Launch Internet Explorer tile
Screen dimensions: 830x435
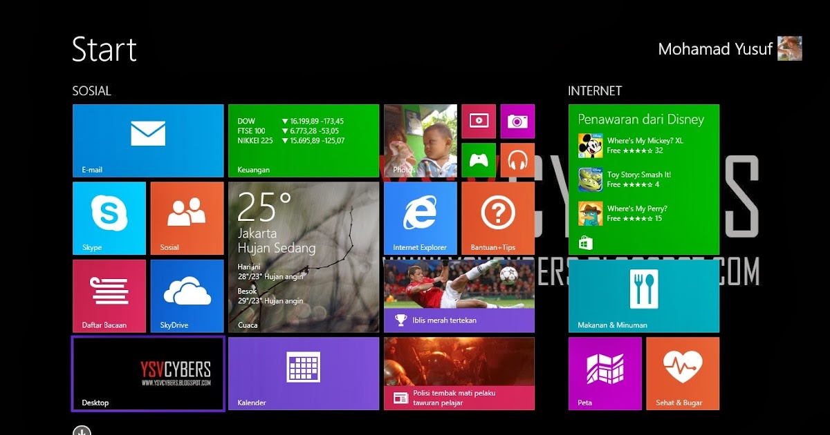[x=421, y=218]
